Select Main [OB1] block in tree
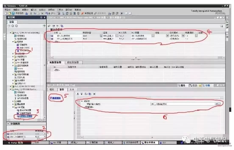This screenshot has width=234, height=150. [x=23, y=48]
